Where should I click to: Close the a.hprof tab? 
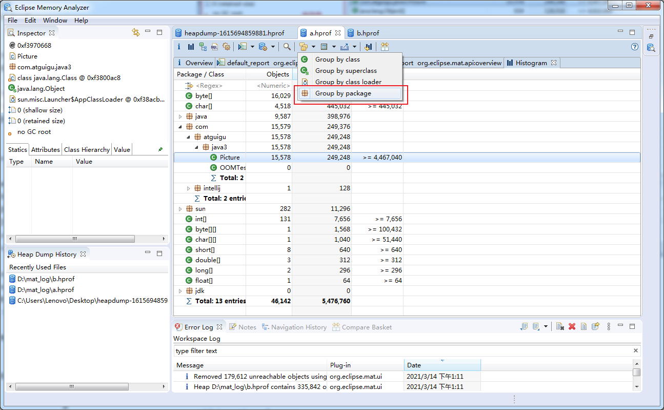(x=338, y=33)
